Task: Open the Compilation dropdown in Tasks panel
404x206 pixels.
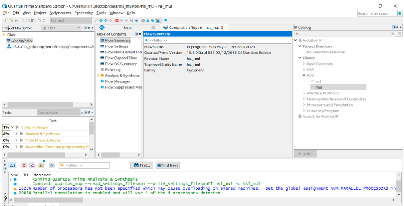Action: tap(58, 112)
